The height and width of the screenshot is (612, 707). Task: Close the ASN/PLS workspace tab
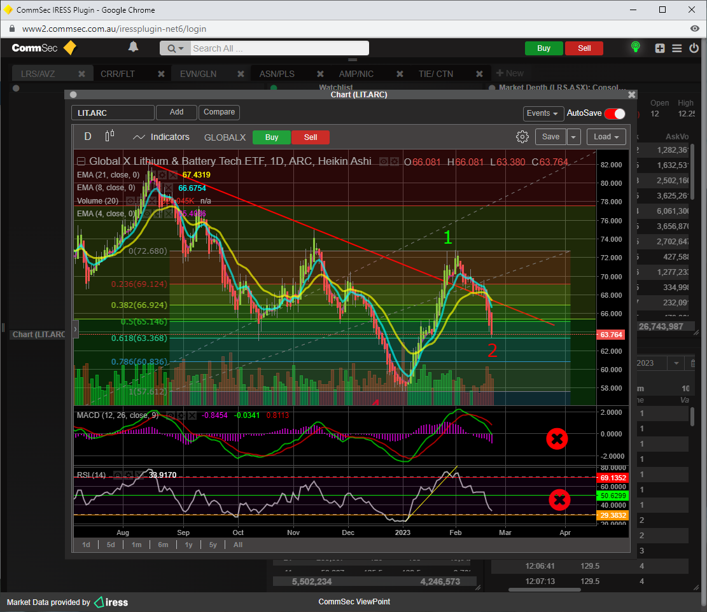pyautogui.click(x=320, y=74)
